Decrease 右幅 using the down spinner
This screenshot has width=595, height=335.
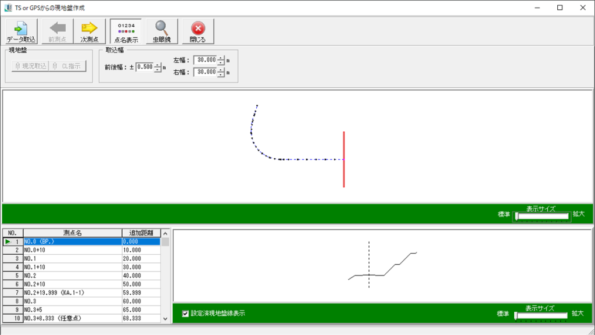click(x=221, y=74)
